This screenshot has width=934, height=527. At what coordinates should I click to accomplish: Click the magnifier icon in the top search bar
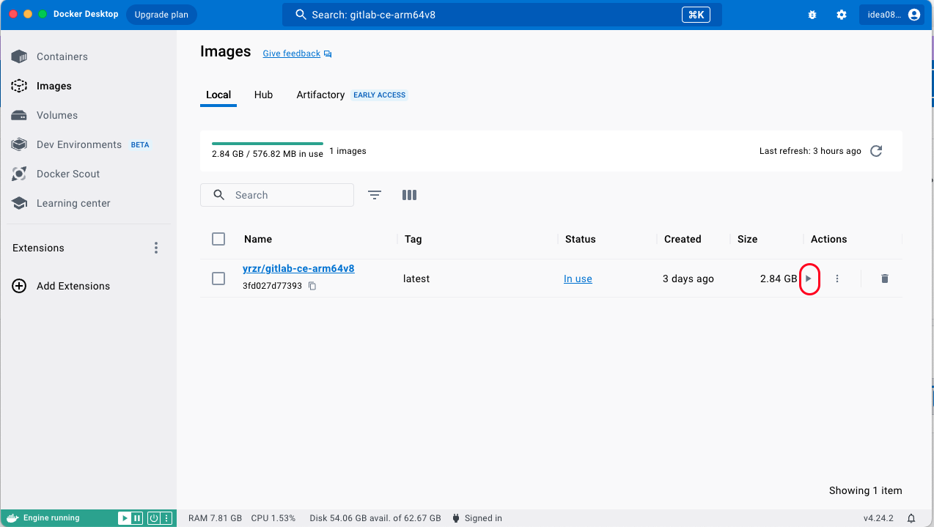tap(301, 15)
